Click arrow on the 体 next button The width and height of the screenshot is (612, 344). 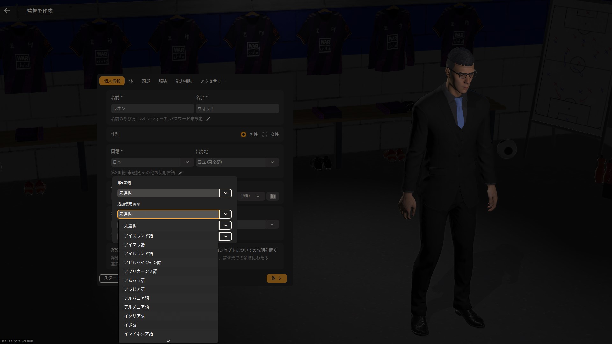(x=280, y=278)
